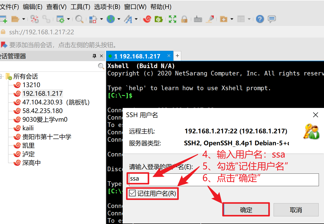The width and height of the screenshot is (324, 224).
Task: Open the color scheme dropdown arrow
Action: tap(101, 19)
